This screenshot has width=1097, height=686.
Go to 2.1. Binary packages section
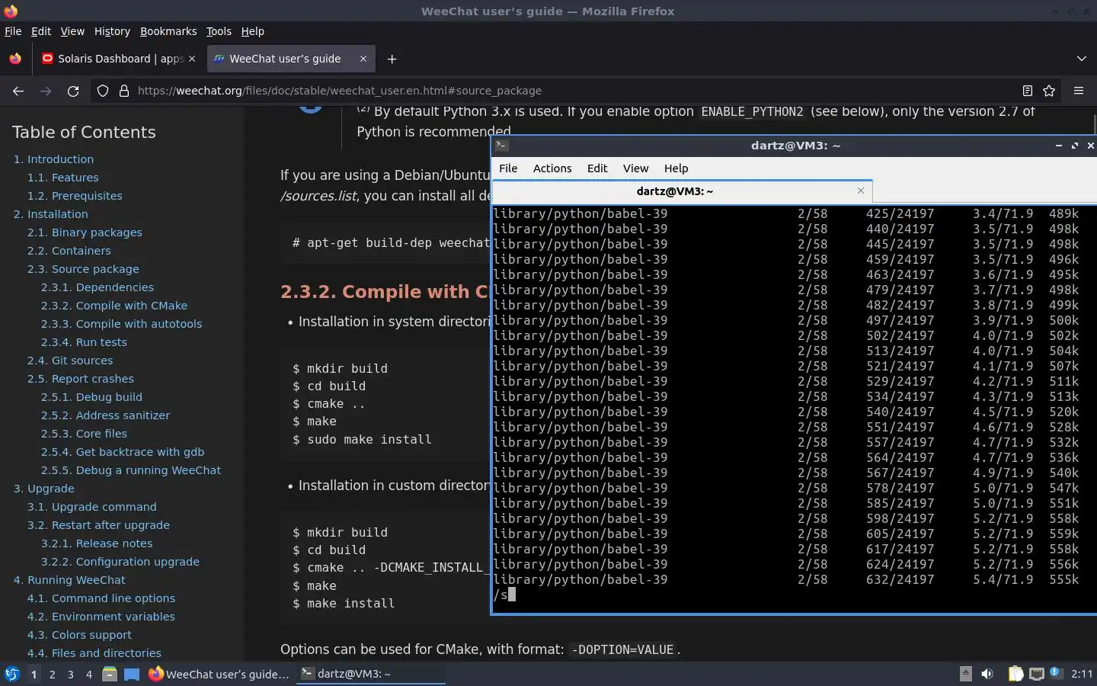(x=85, y=232)
